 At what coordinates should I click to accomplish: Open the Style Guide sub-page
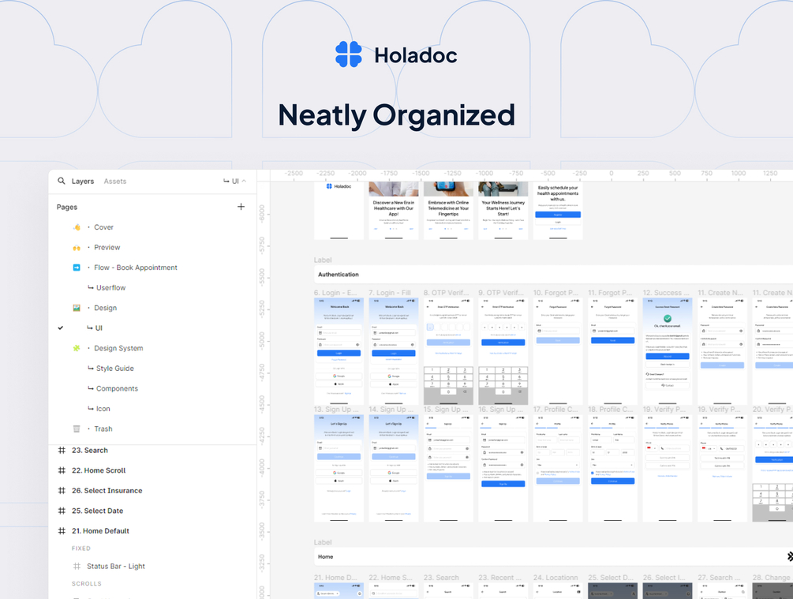click(x=114, y=369)
